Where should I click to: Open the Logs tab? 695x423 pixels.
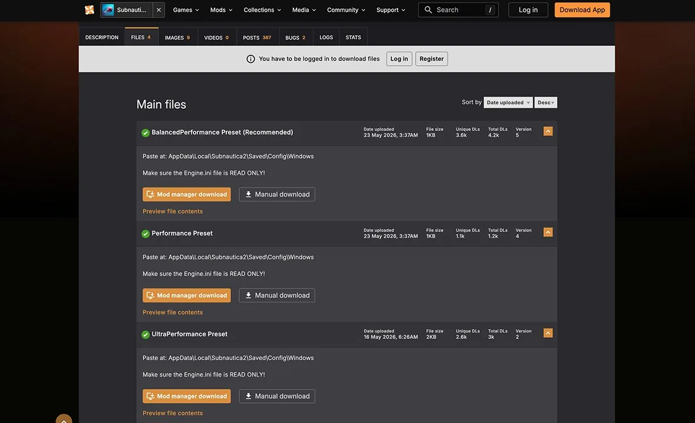point(326,37)
